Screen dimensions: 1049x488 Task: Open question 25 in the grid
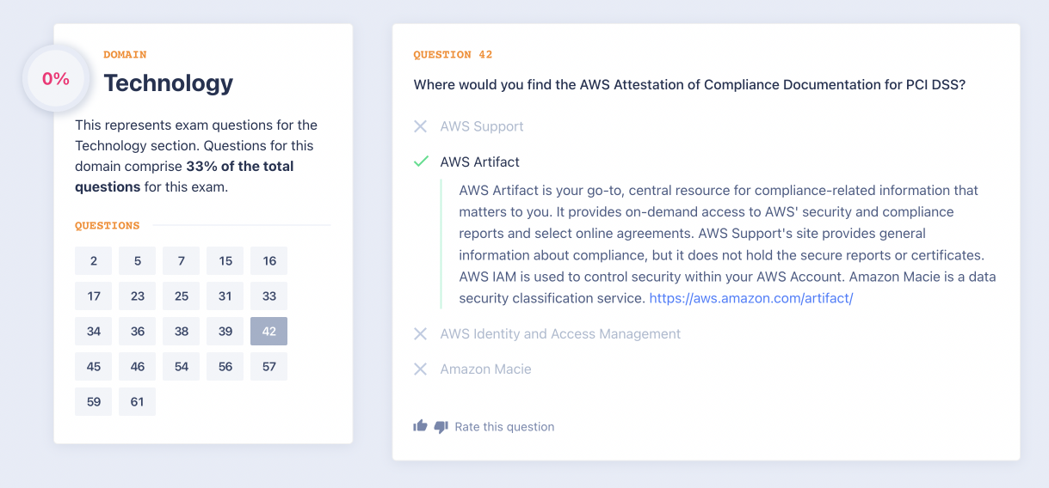pyautogui.click(x=182, y=296)
